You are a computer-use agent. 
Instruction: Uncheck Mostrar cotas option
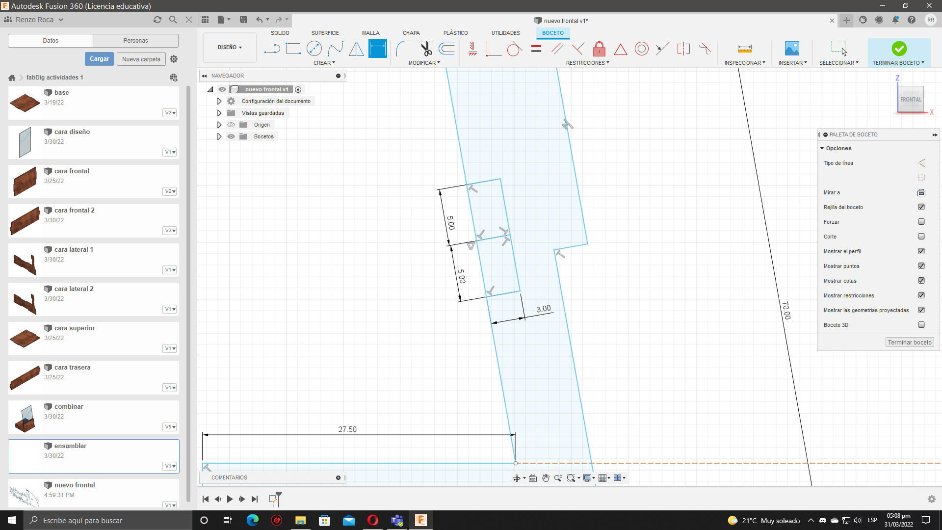tap(921, 281)
